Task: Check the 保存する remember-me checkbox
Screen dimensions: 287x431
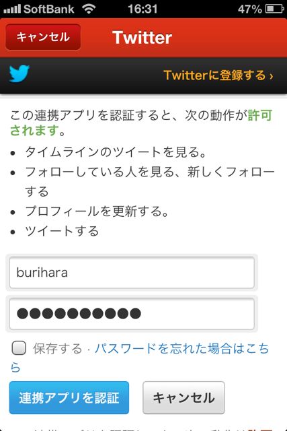Action: pyautogui.click(x=19, y=348)
